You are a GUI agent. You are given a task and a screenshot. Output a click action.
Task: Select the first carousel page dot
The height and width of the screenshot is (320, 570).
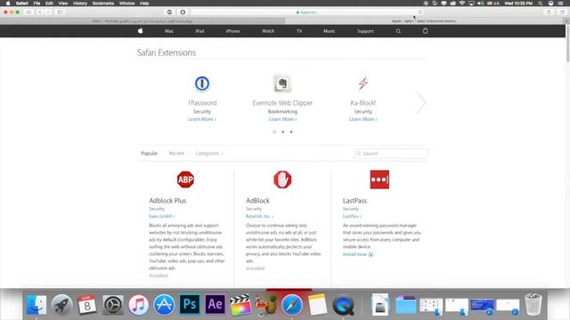[274, 132]
